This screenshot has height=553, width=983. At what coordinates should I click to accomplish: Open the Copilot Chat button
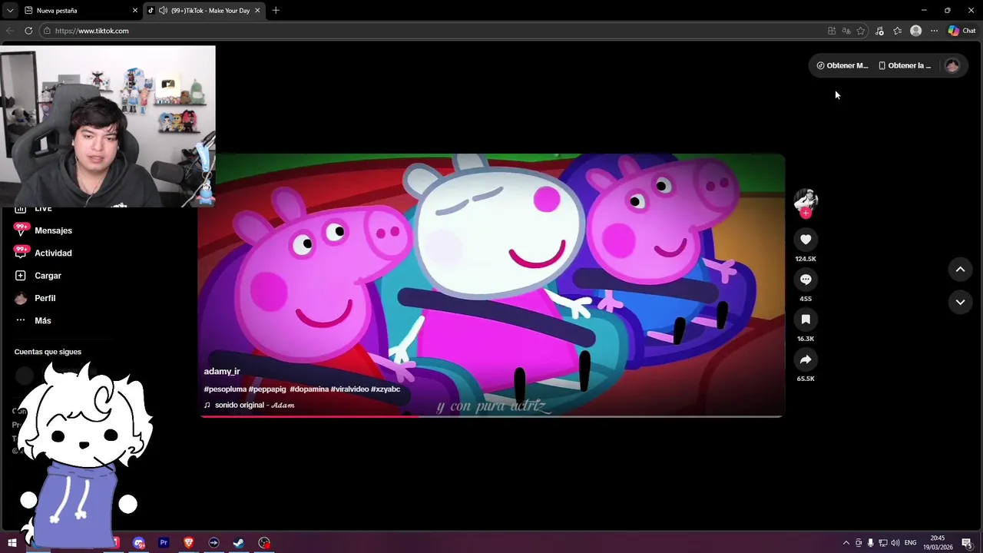tap(961, 31)
